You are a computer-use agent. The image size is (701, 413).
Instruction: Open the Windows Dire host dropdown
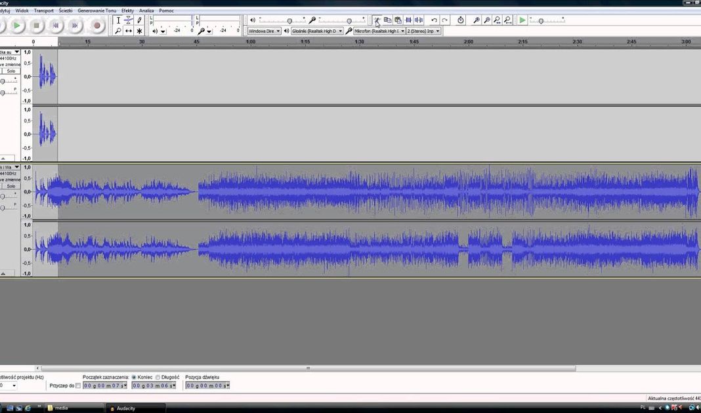265,31
